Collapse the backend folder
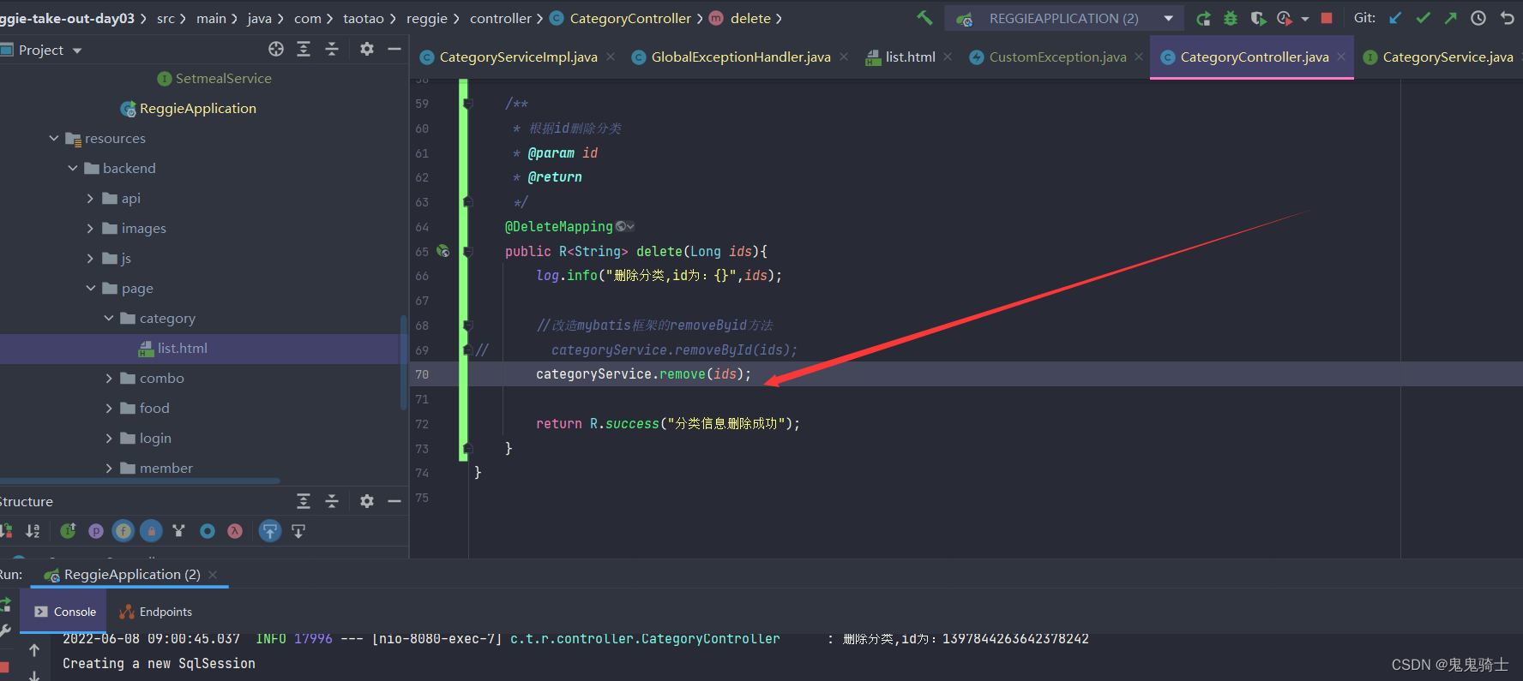 tap(73, 168)
